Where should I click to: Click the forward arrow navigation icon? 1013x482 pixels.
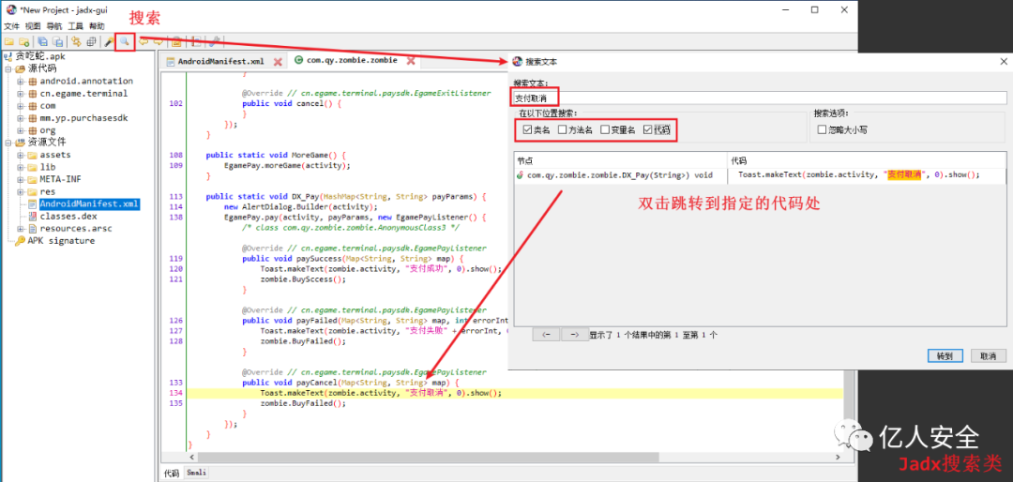(158, 42)
